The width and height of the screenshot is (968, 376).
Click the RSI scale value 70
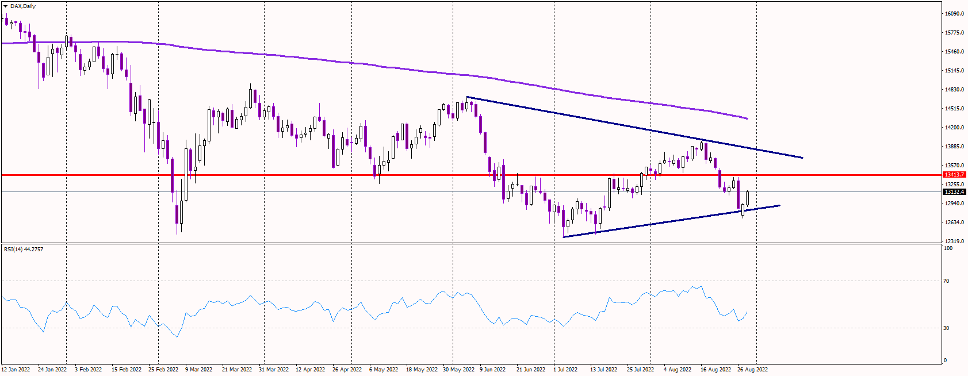pyautogui.click(x=947, y=281)
